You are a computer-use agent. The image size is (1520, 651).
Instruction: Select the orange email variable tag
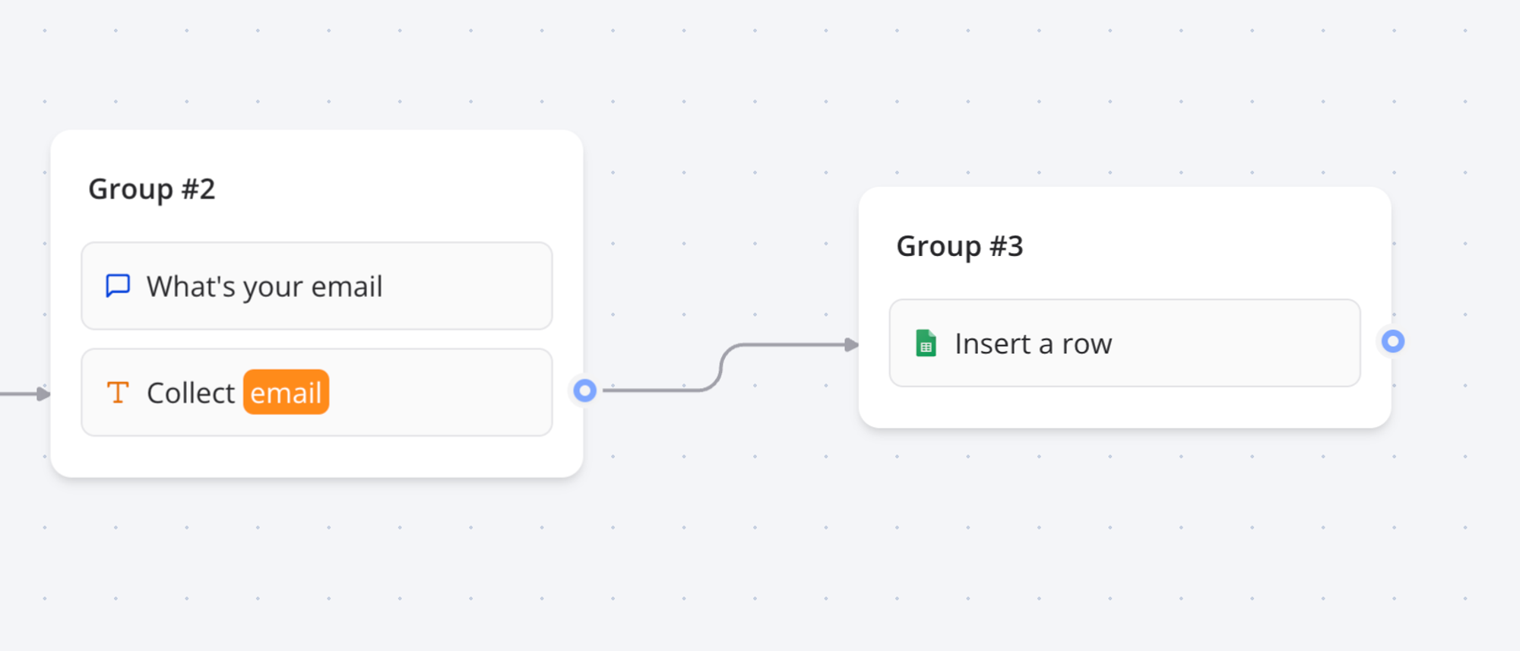coord(286,393)
